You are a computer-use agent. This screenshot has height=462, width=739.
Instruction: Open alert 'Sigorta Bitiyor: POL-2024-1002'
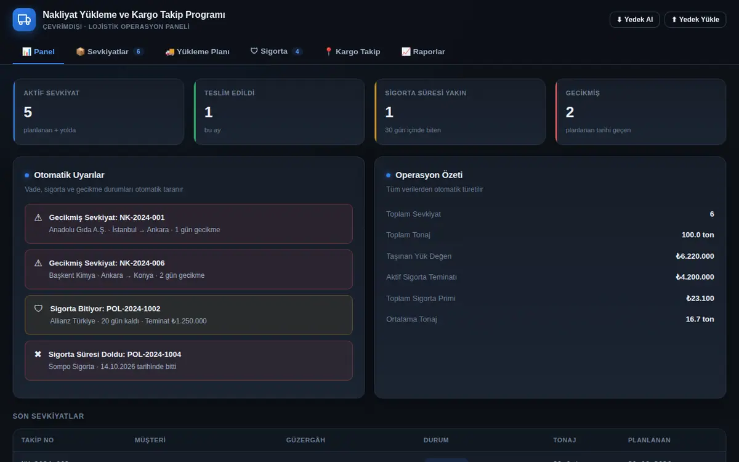188,315
